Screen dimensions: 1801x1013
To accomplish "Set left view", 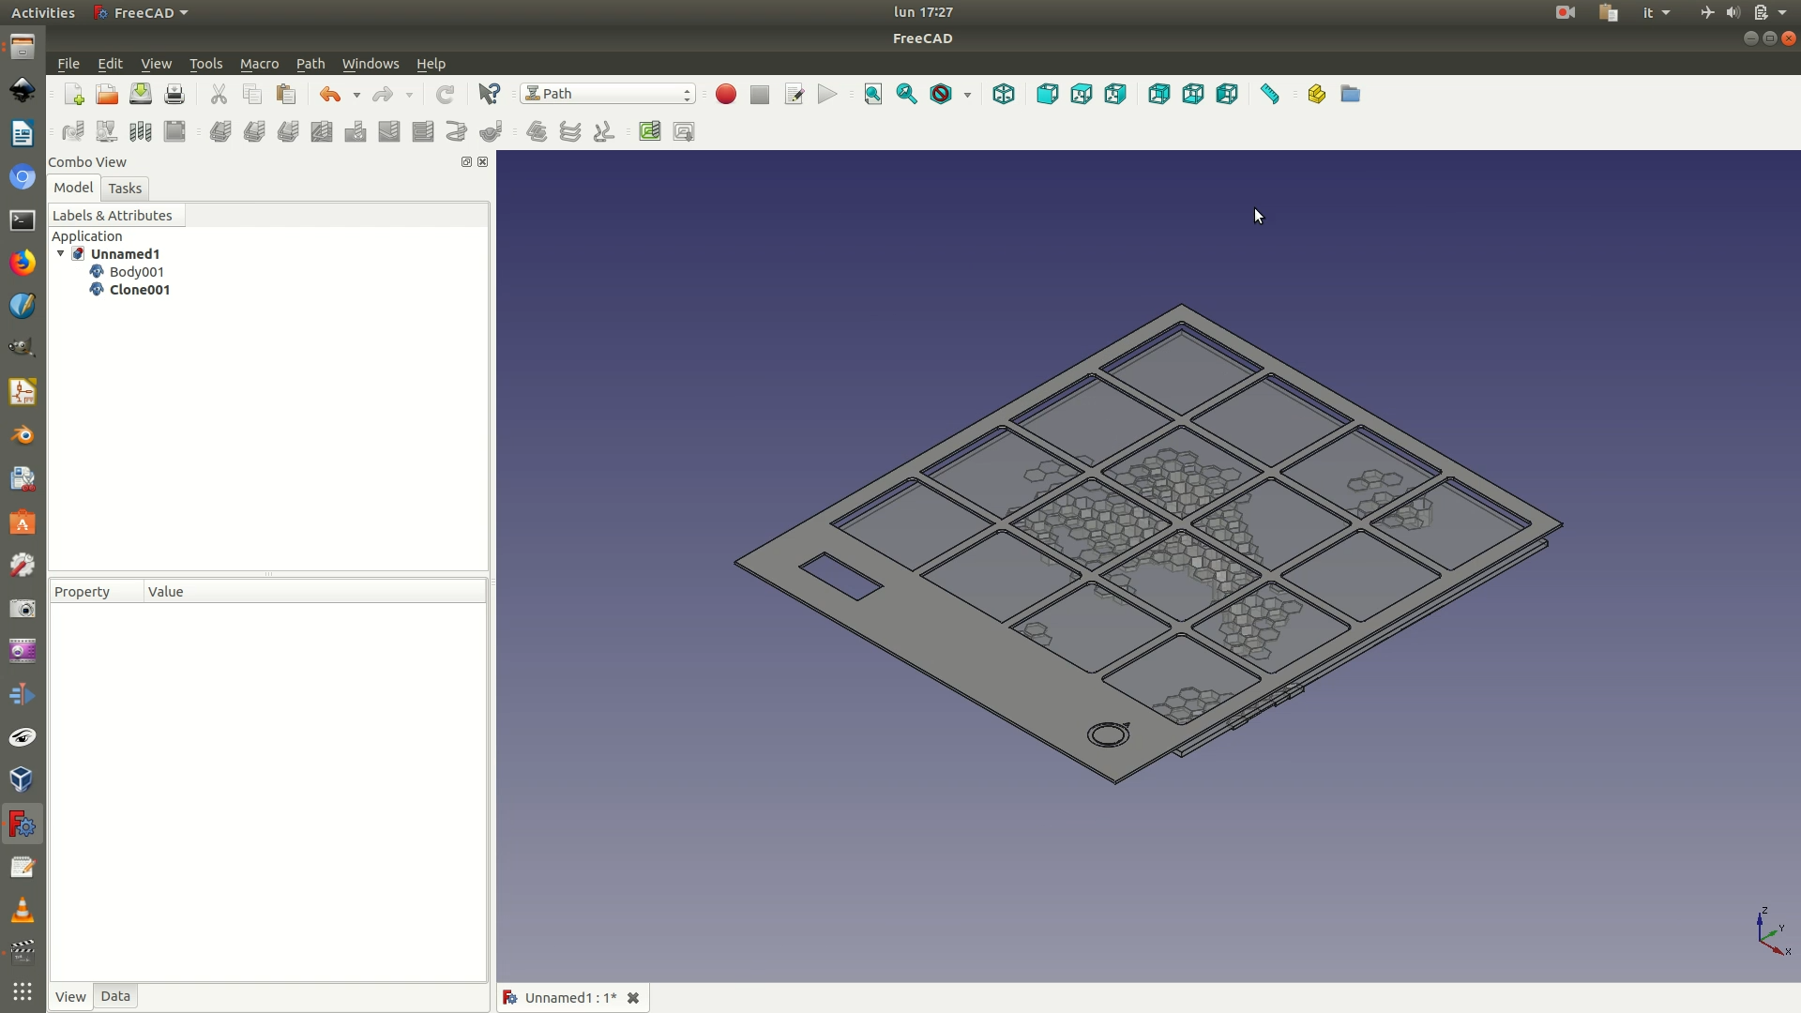I will click(x=1227, y=94).
